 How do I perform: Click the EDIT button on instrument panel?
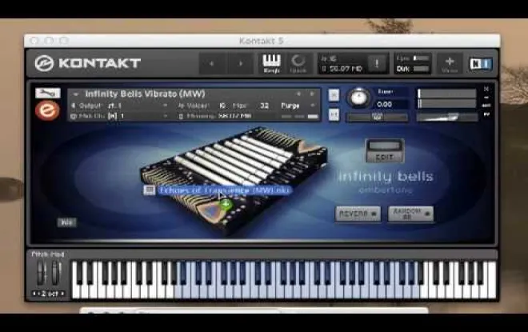click(385, 151)
